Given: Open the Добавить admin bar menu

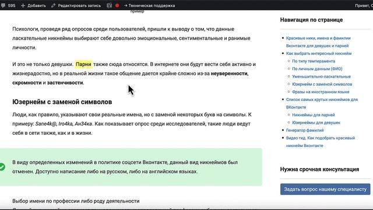Looking at the screenshot, I should (33, 5).
